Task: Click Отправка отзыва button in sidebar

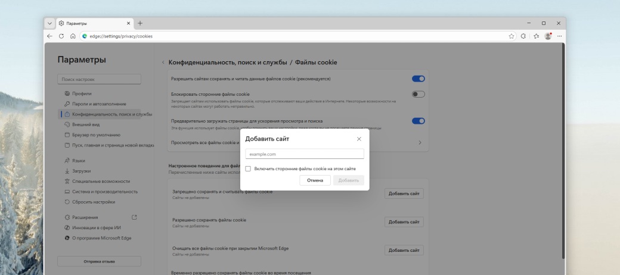Action: pos(99,261)
